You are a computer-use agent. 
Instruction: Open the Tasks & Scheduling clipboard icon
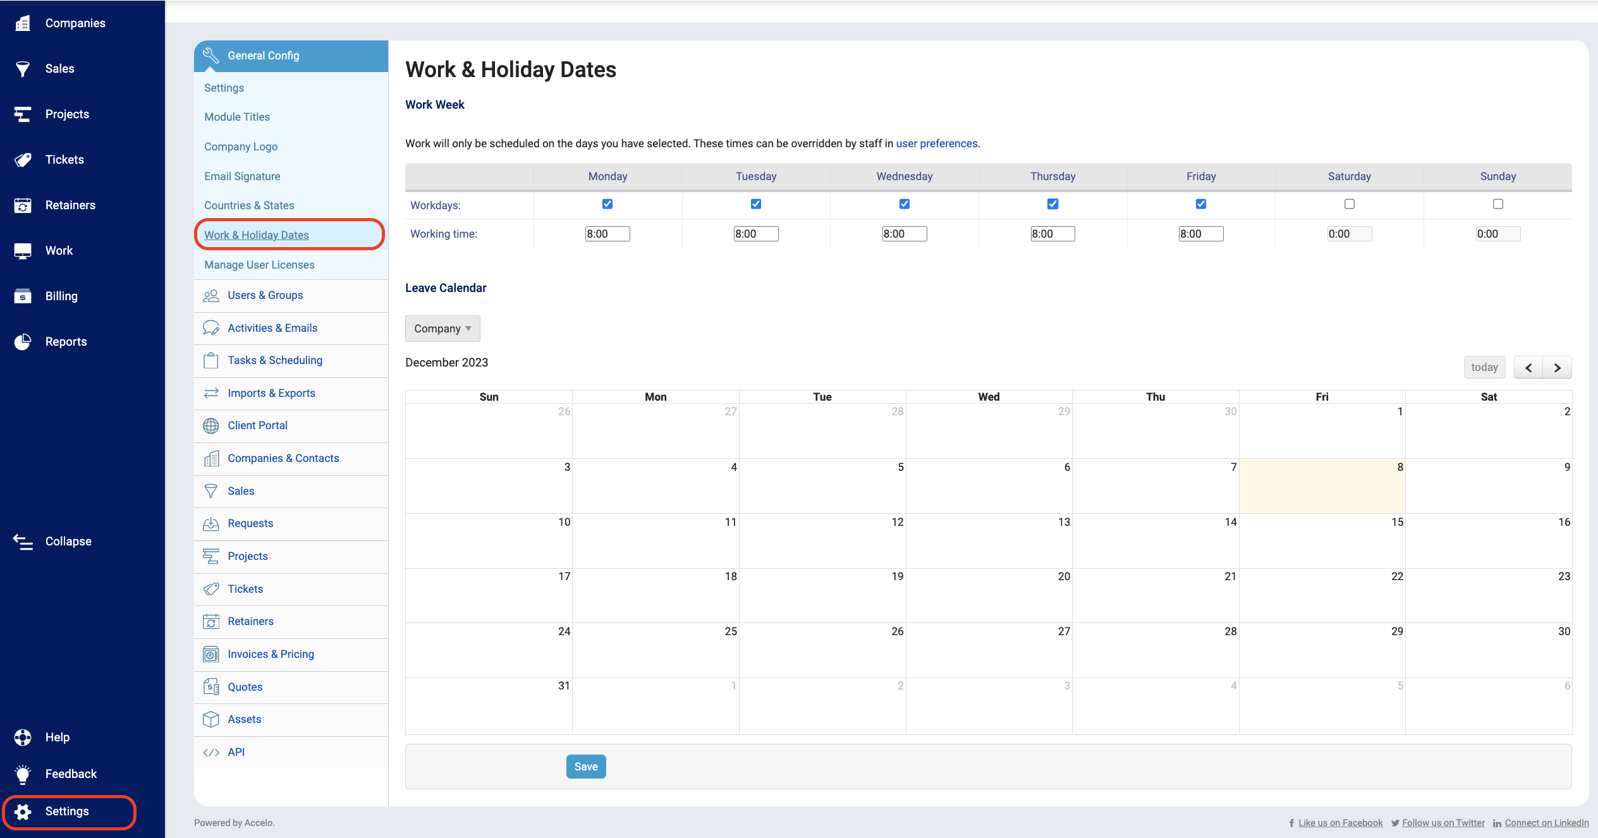tap(211, 360)
